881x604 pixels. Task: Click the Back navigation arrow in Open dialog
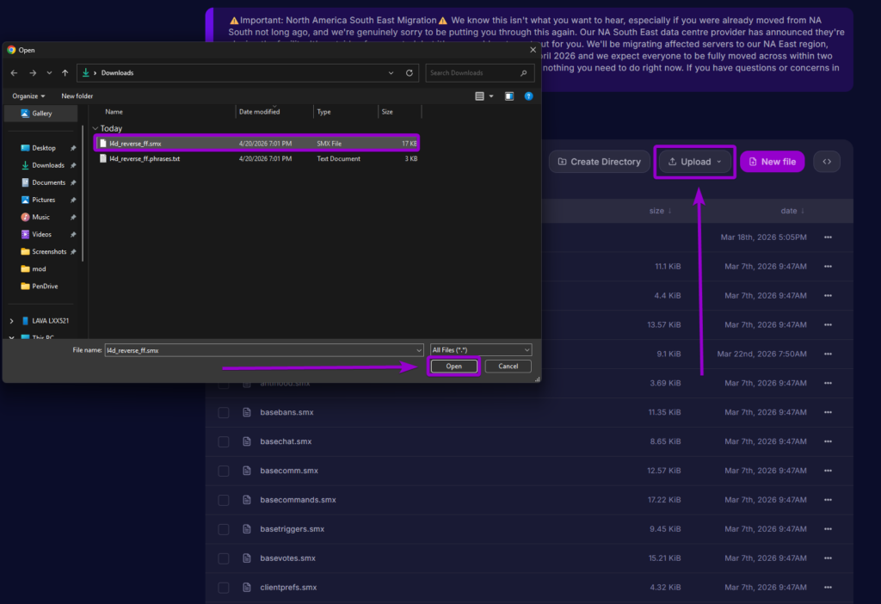[14, 73]
